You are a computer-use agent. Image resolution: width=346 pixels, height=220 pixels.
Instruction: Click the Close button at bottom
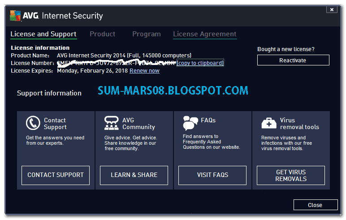[x=316, y=205]
